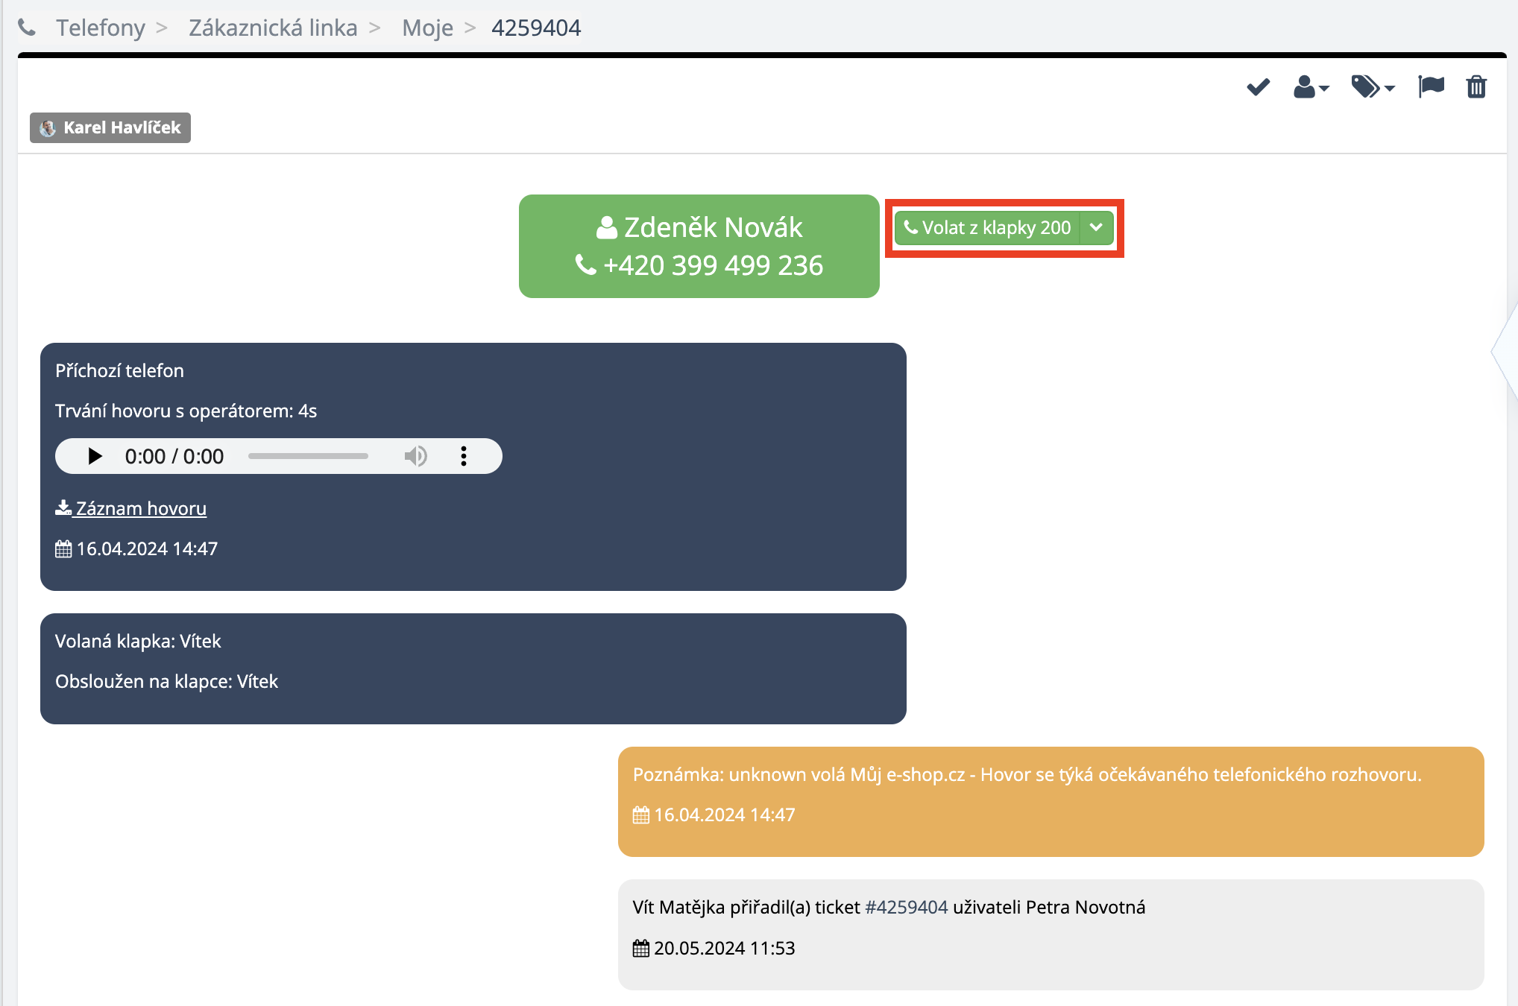
Task: Open ticket link #4259404
Action: [906, 907]
